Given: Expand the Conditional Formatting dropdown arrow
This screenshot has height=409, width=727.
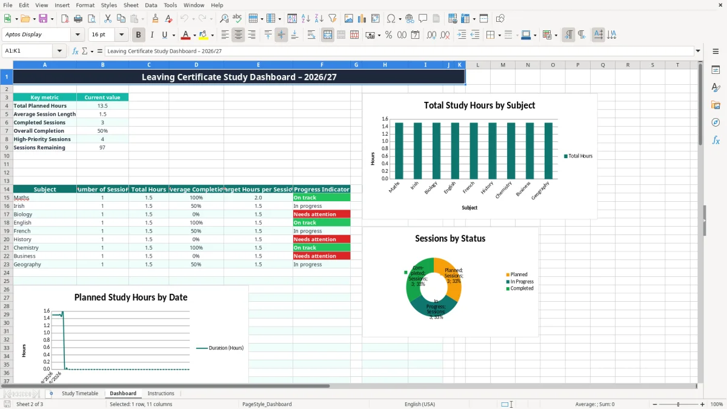Looking at the screenshot, I should [x=556, y=35].
